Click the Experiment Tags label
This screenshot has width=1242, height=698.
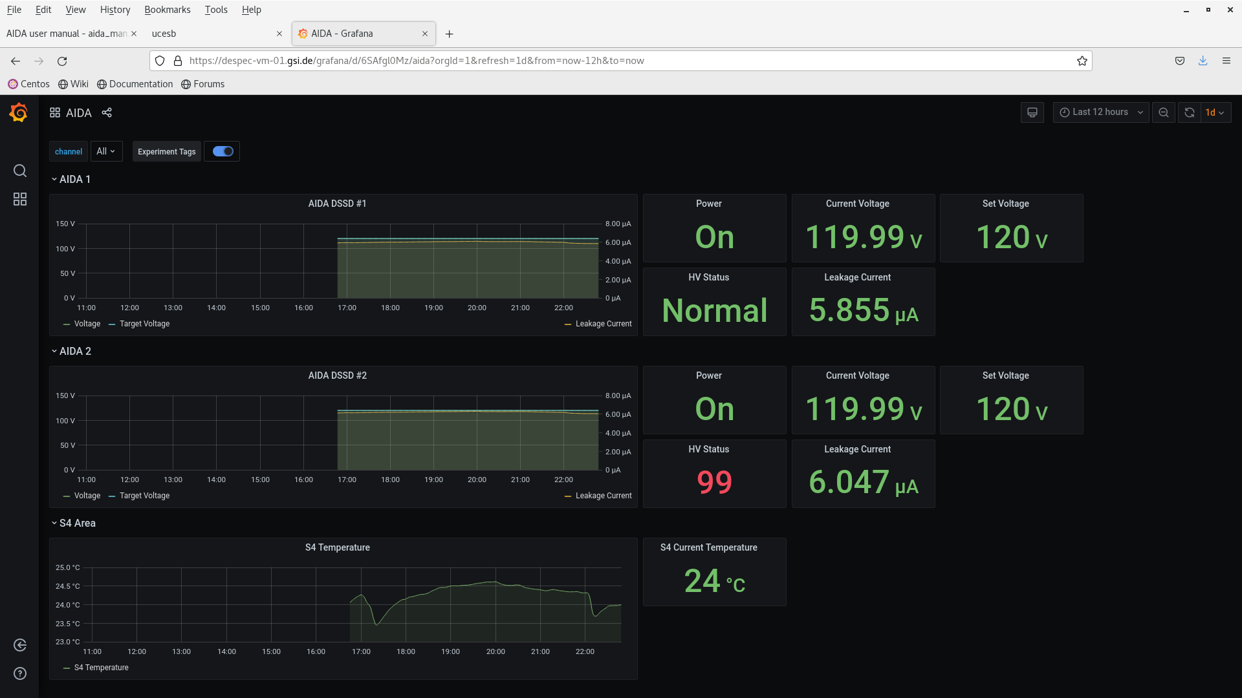(166, 151)
